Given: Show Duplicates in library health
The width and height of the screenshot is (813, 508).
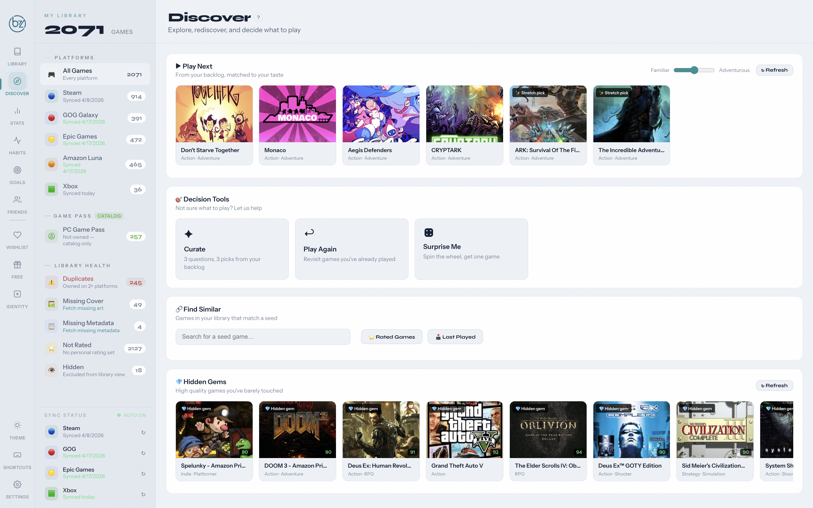Looking at the screenshot, I should [95, 282].
